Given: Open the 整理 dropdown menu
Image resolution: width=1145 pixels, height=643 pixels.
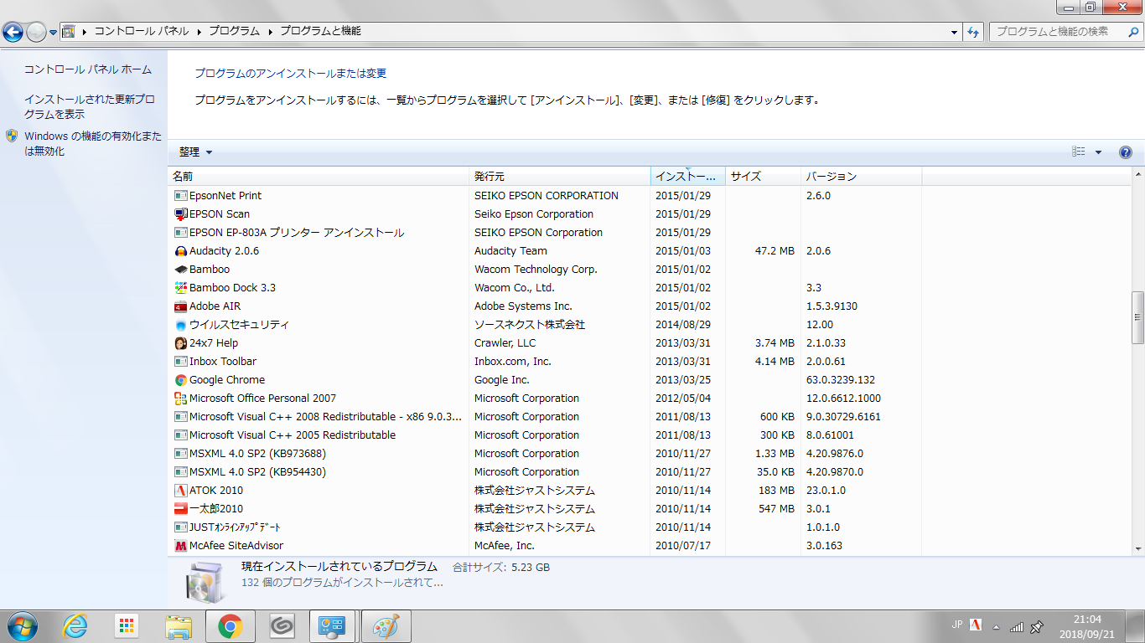Looking at the screenshot, I should click(x=196, y=152).
